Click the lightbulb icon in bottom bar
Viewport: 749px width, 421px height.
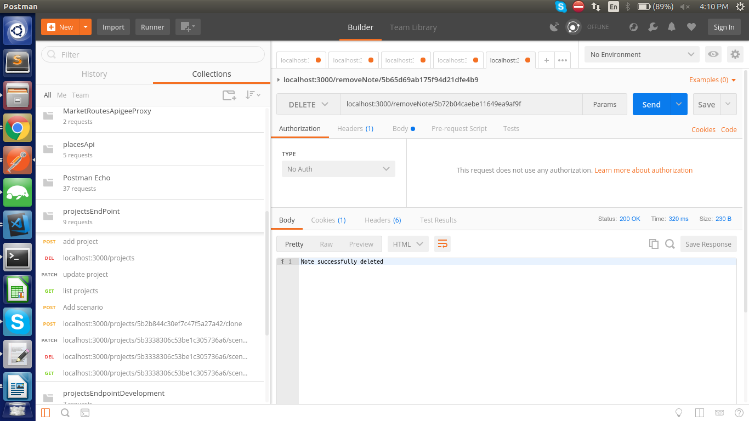click(679, 413)
